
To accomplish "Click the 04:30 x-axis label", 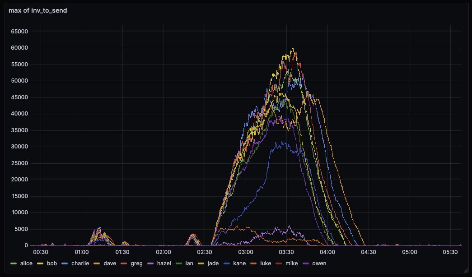I will (369, 252).
